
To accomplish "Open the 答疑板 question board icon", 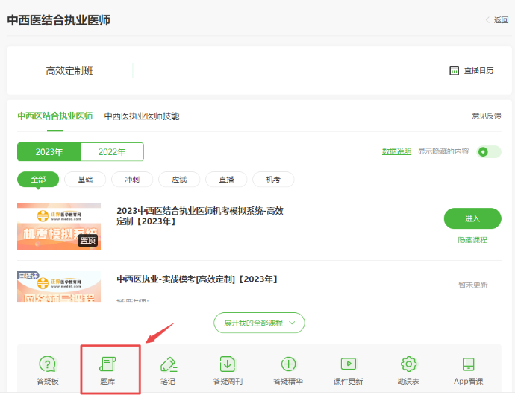I will [x=48, y=364].
